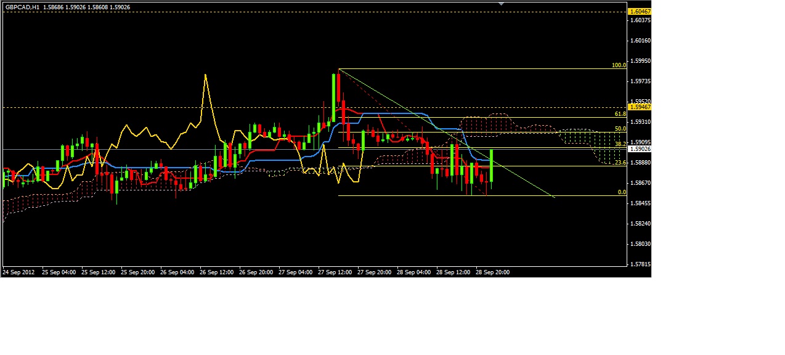Select the Fibonacci 0.0 level label

pyautogui.click(x=622, y=192)
